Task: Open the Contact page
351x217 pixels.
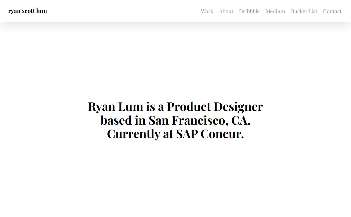Action: click(x=332, y=11)
